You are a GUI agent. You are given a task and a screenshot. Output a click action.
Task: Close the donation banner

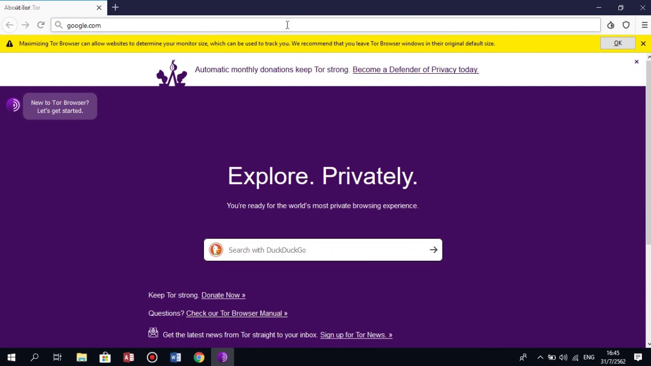pyautogui.click(x=636, y=62)
